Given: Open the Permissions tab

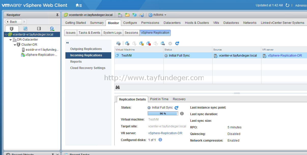Looking at the screenshot, I should [150, 23].
